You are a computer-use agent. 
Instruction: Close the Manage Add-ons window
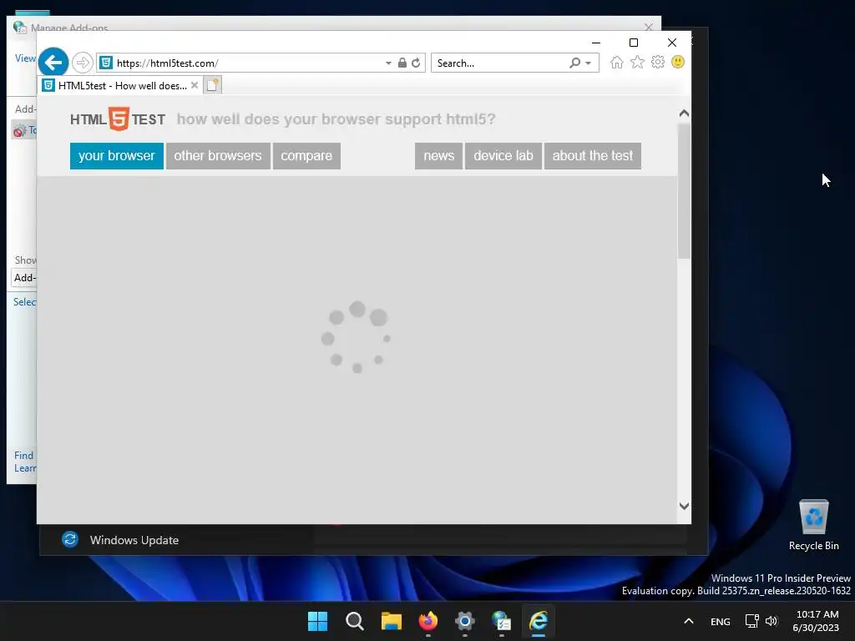click(x=648, y=27)
